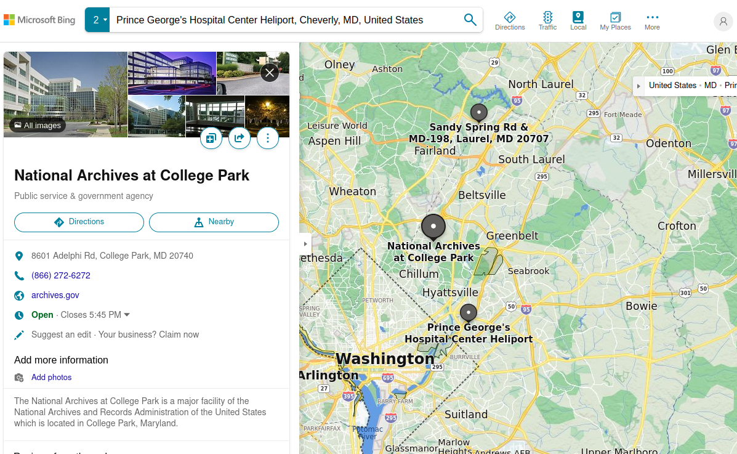
Task: Click Suggest an edit
Action: (61, 334)
